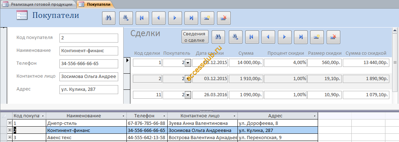Open Контактное лицо column filter dropdown

[x=235, y=116]
